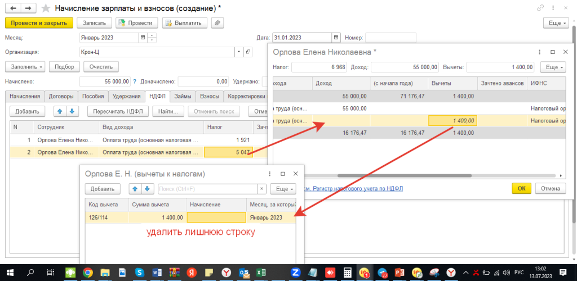577x281 pixels.
Task: Open the Еще menu in the вычеты к налогам window
Action: [283, 189]
